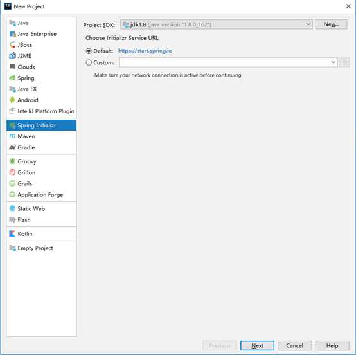
Task: Click the Cancel button
Action: tap(294, 346)
